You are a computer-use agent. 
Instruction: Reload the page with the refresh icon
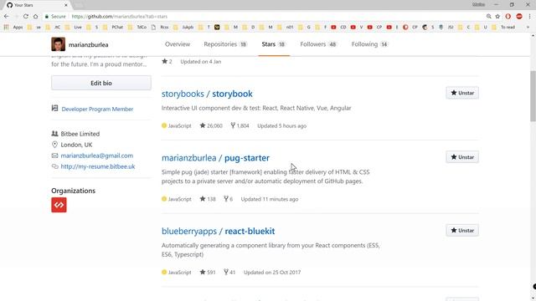point(26,17)
